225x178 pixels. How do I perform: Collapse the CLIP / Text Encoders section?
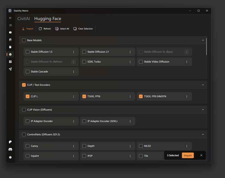[x=203, y=85]
